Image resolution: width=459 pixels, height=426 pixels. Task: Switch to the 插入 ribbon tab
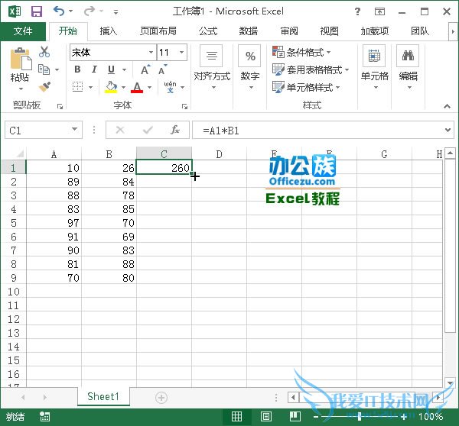point(109,31)
